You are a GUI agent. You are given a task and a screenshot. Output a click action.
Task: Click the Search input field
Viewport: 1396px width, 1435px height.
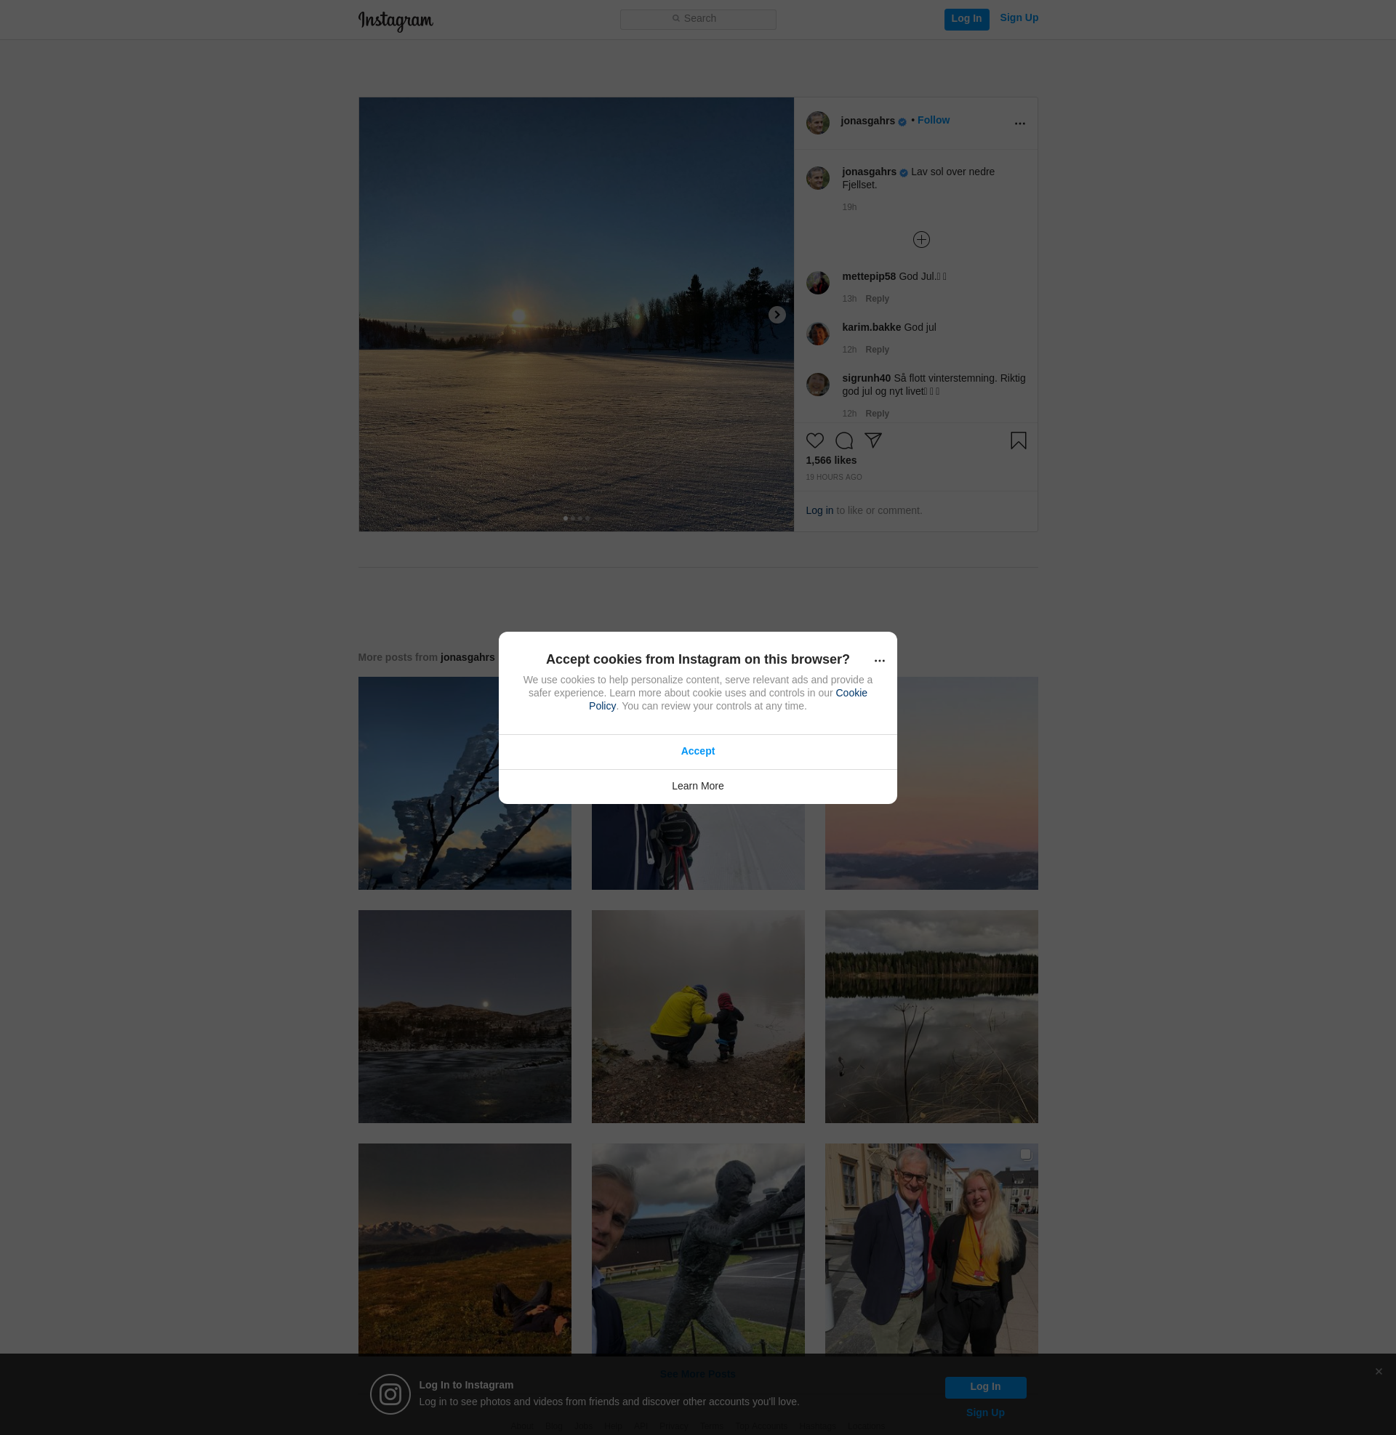point(698,19)
